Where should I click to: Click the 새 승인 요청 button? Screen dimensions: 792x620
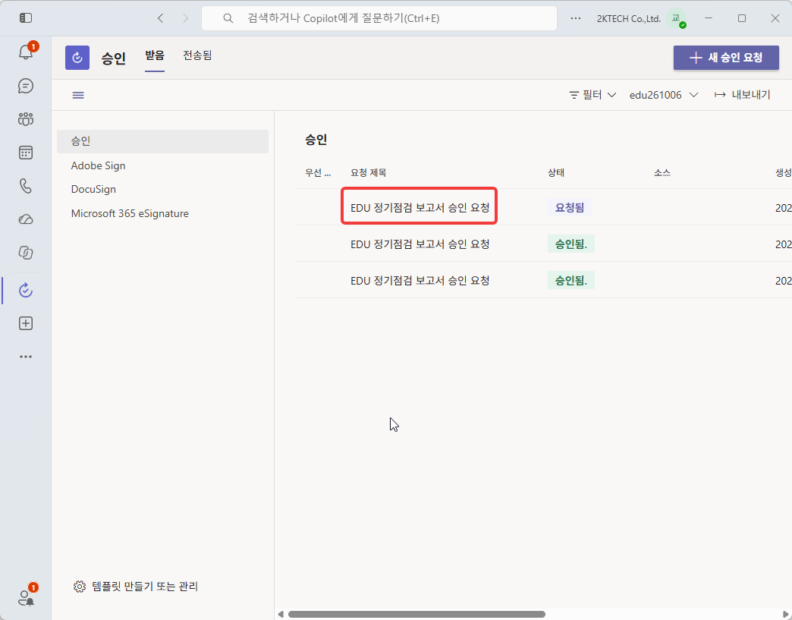pos(726,58)
